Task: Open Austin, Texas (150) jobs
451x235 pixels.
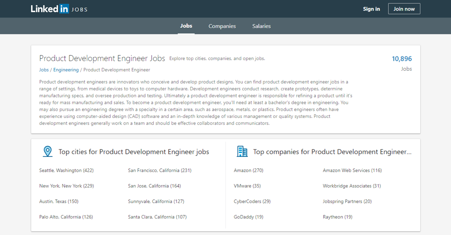Action: [x=59, y=201]
